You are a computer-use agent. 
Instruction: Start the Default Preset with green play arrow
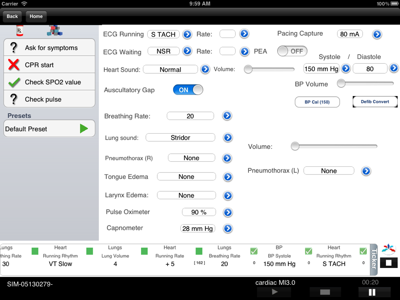tap(84, 128)
